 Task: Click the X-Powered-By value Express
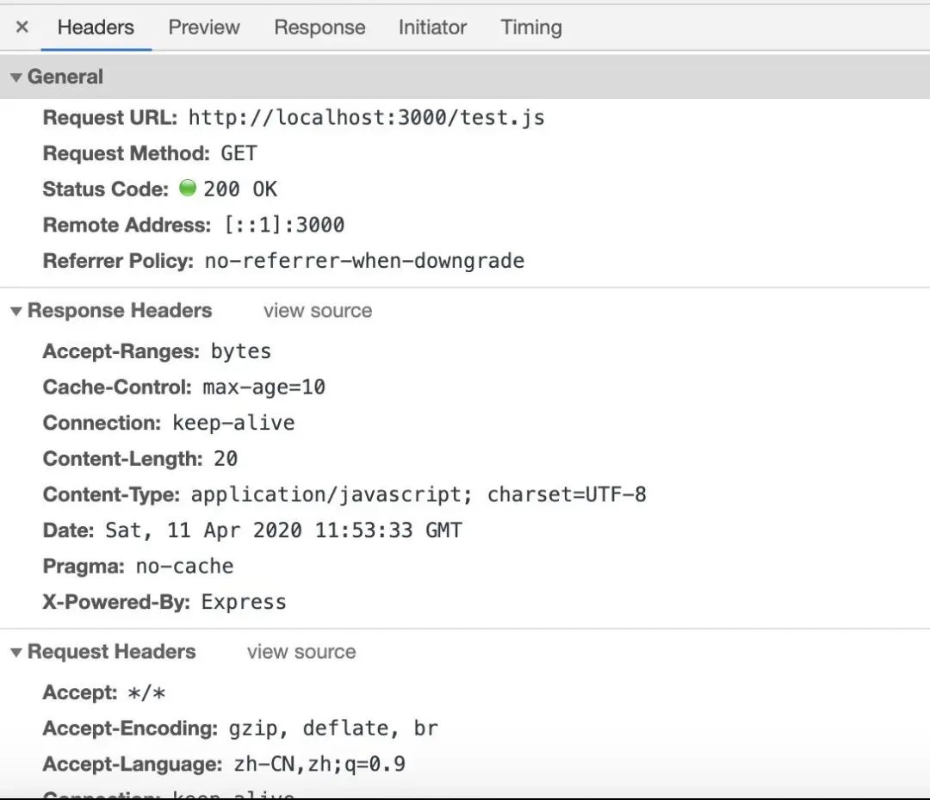(x=244, y=602)
